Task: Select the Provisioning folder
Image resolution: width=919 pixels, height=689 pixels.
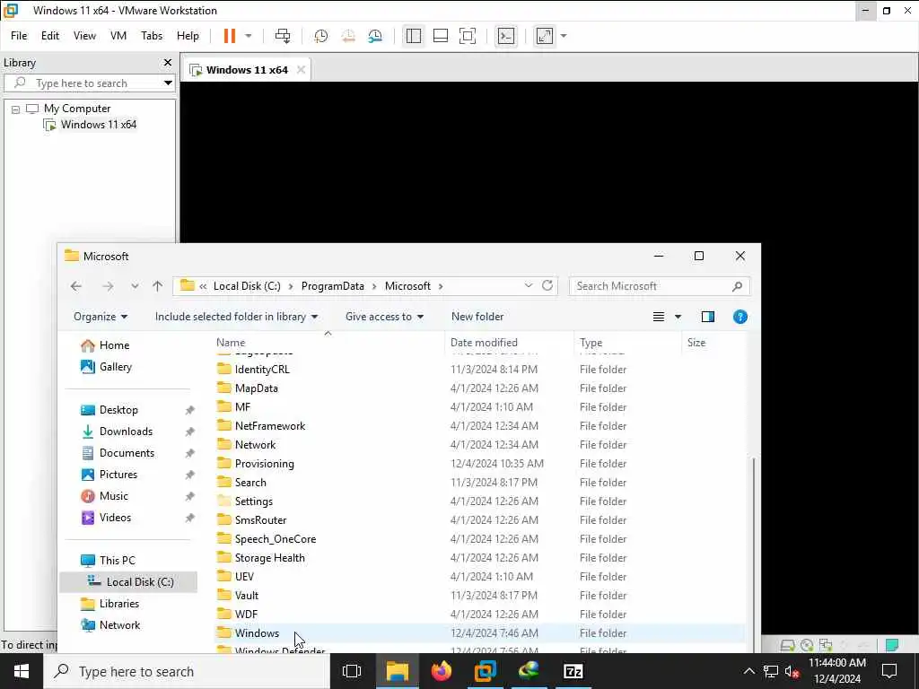Action: (265, 464)
